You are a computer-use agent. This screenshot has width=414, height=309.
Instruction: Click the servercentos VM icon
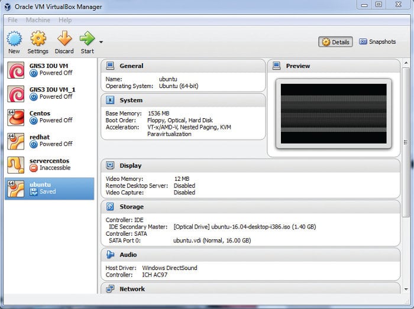coord(15,164)
